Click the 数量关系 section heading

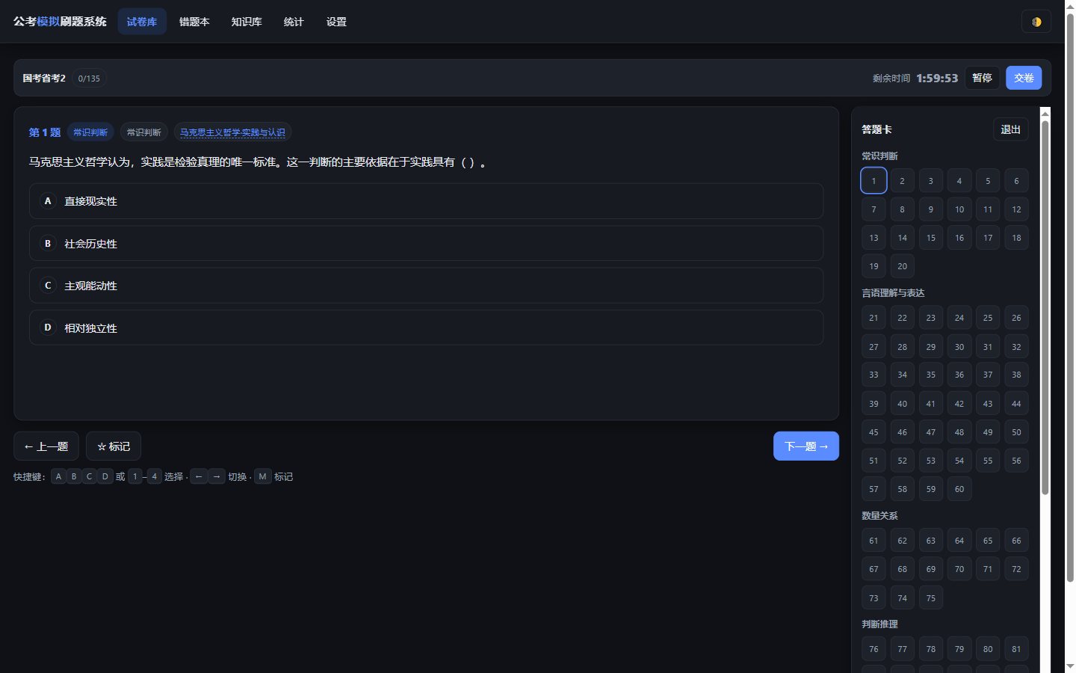pos(879,516)
